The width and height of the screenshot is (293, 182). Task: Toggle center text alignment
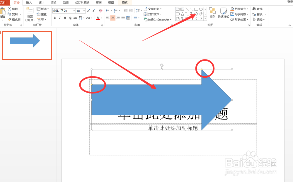(x=113, y=18)
